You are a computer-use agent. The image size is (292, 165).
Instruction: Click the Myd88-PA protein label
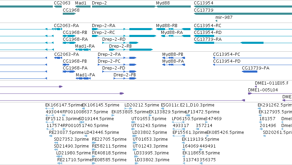(x=173, y=61)
